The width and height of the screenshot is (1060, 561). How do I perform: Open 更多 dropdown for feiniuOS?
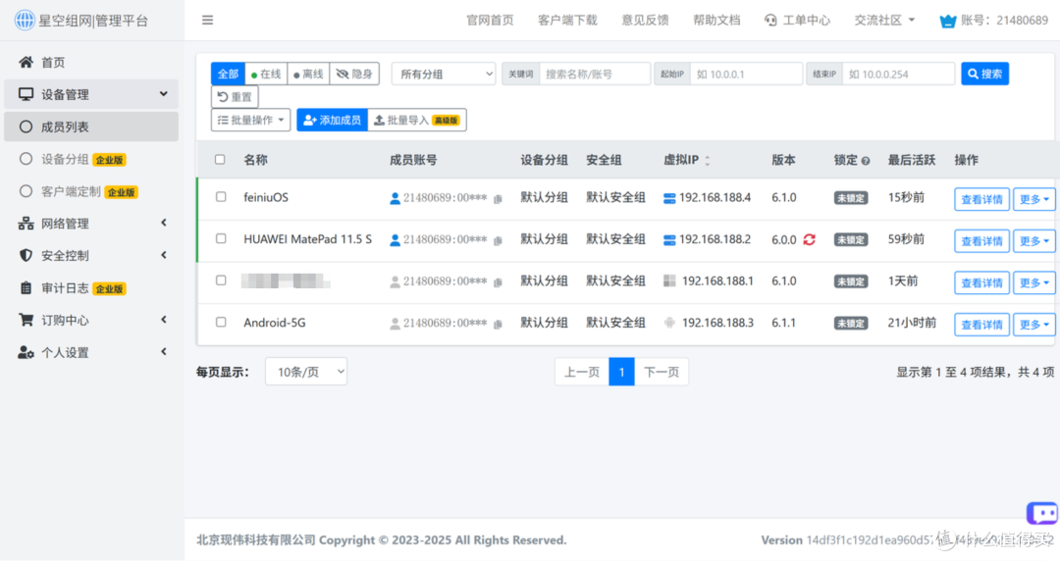tap(1033, 199)
